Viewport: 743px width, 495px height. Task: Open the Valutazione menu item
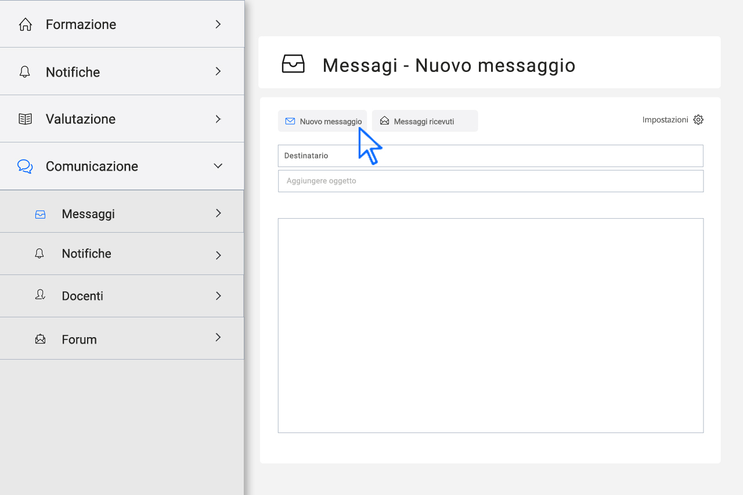point(122,119)
